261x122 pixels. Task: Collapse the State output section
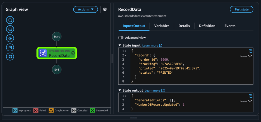pos(120,90)
